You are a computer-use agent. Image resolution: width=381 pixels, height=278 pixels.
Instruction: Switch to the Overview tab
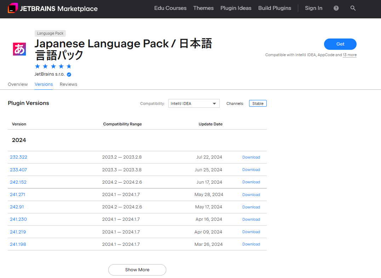click(x=18, y=84)
